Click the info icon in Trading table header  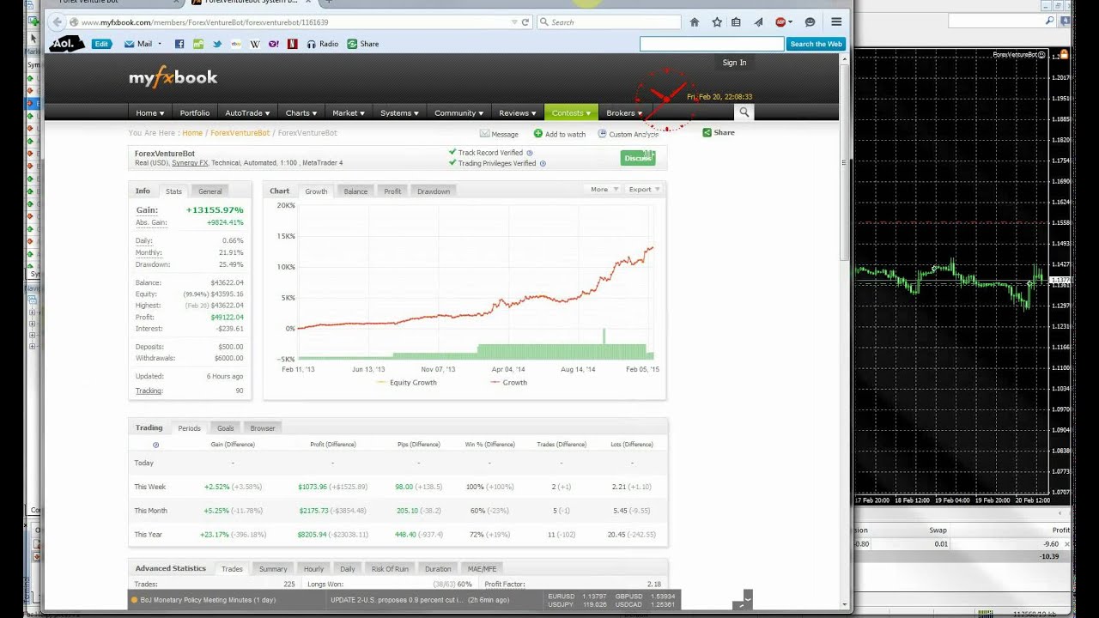(x=155, y=445)
